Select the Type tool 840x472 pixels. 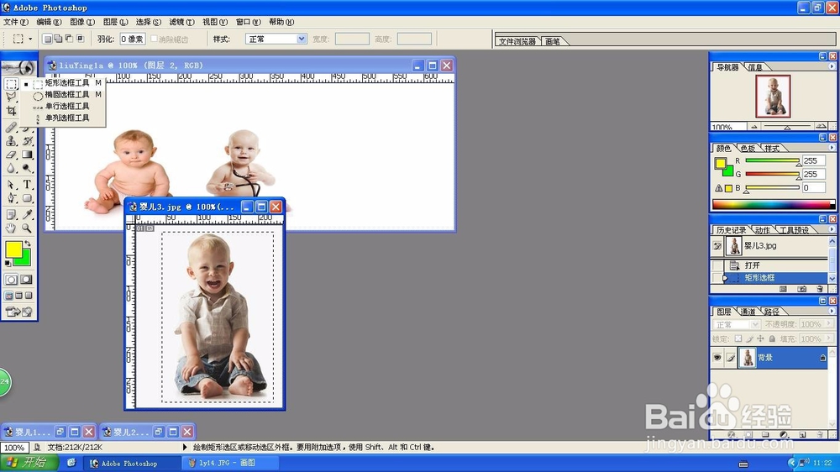point(28,185)
